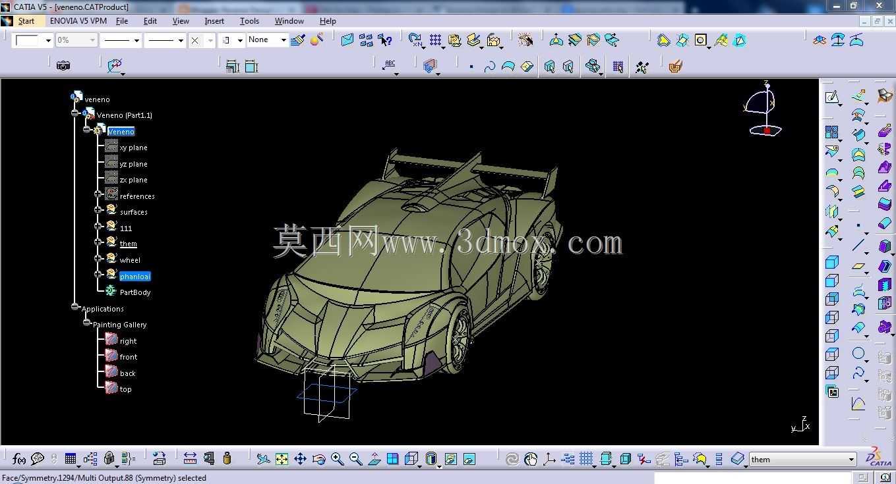Open the File menu

coord(122,21)
